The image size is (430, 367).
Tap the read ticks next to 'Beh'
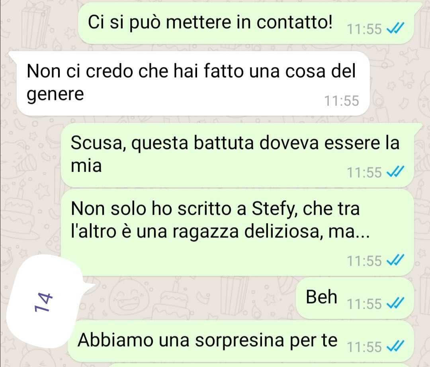[x=395, y=303]
